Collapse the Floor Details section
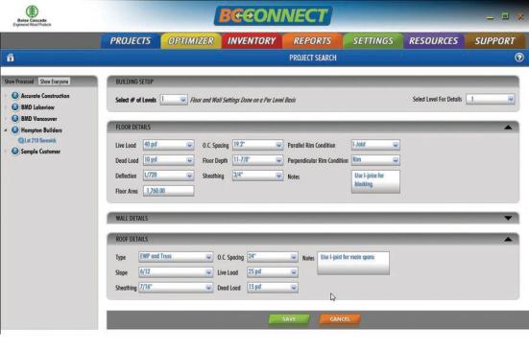 (508, 128)
